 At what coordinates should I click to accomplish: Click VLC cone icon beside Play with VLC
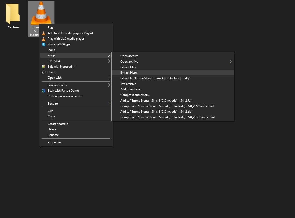click(x=43, y=39)
